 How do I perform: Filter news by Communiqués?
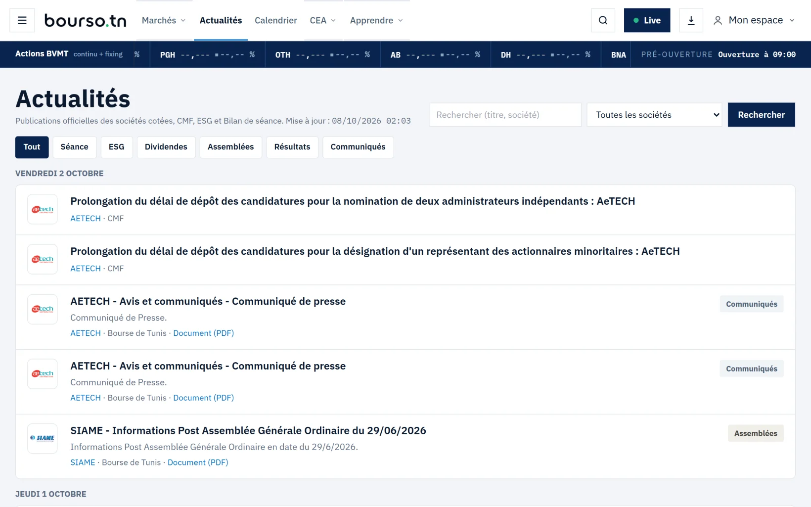(x=358, y=147)
